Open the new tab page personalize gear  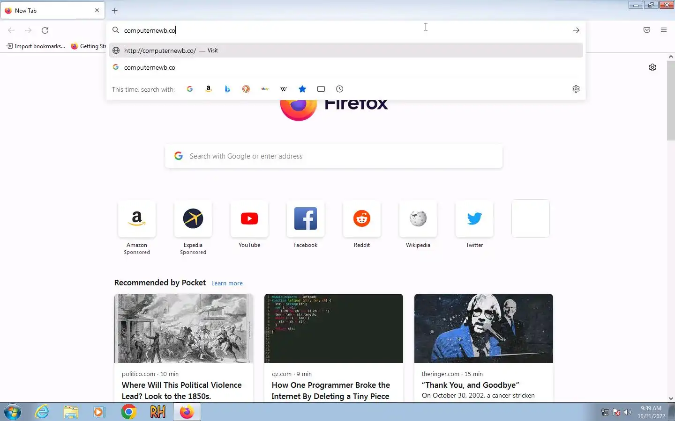click(x=652, y=67)
